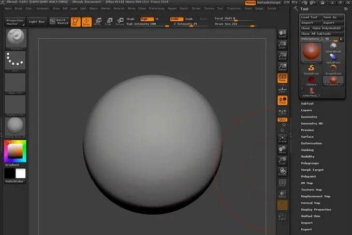Image resolution: width=352 pixels, height=235 pixels.
Task: Select the soldierHead tool thumbnail
Action: (311, 92)
